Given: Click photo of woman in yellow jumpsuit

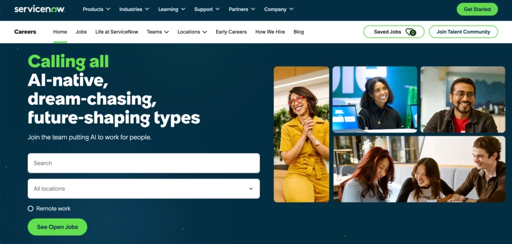Looking at the screenshot, I should pyautogui.click(x=301, y=134).
